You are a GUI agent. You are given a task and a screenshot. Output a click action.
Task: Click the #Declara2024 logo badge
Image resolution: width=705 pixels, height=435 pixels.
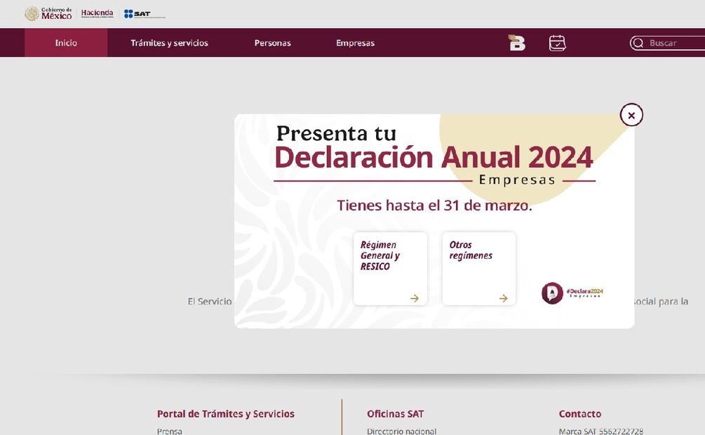572,293
